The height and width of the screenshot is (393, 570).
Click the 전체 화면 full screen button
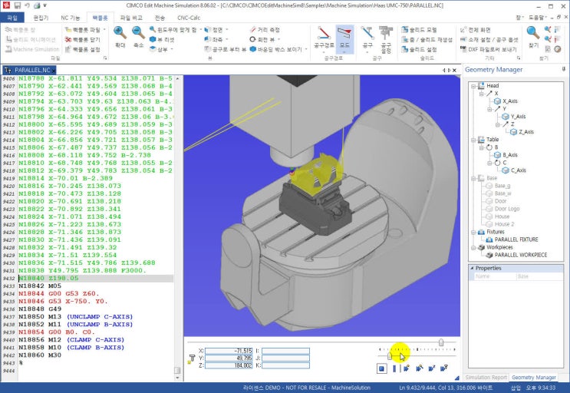483,29
